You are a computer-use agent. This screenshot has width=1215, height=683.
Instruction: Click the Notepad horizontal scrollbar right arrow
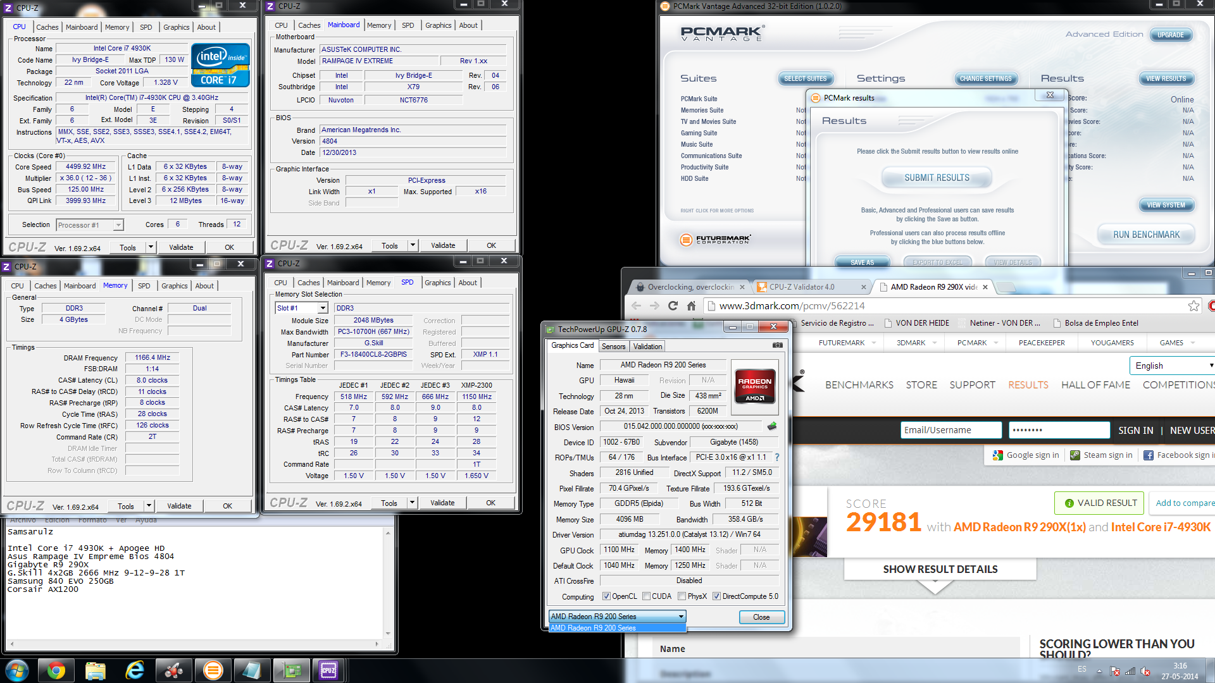[377, 644]
